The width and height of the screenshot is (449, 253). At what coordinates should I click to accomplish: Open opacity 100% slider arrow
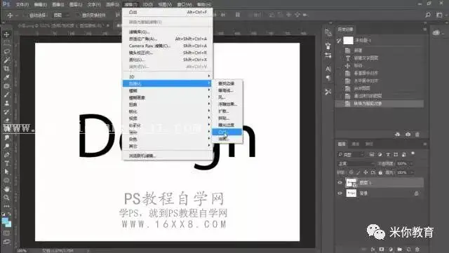coord(412,164)
